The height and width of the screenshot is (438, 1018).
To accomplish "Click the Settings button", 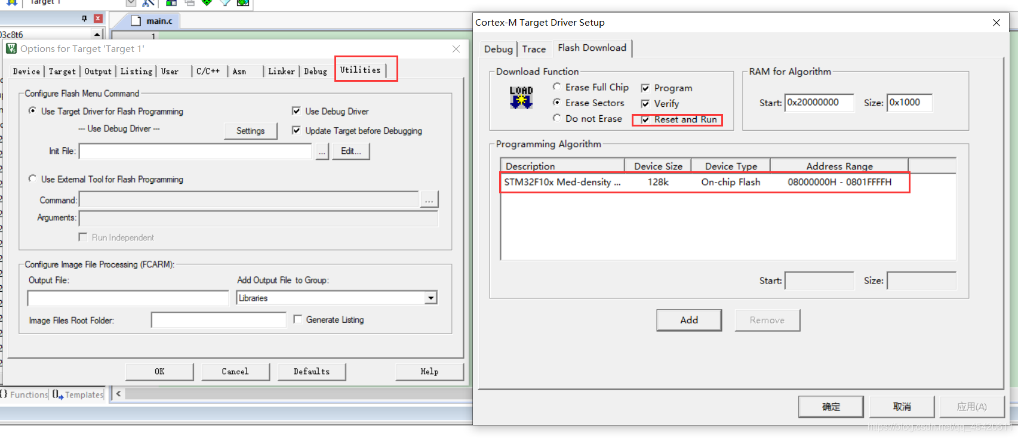I will pyautogui.click(x=250, y=131).
